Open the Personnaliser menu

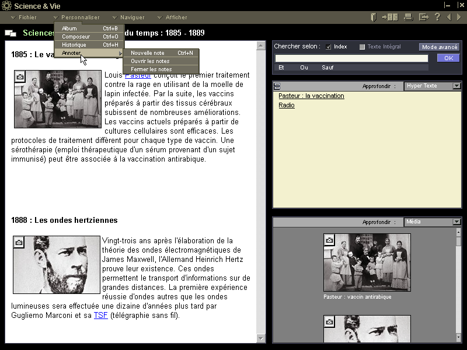(77, 17)
